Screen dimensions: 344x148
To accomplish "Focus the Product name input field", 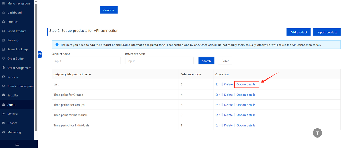I will point(86,61).
